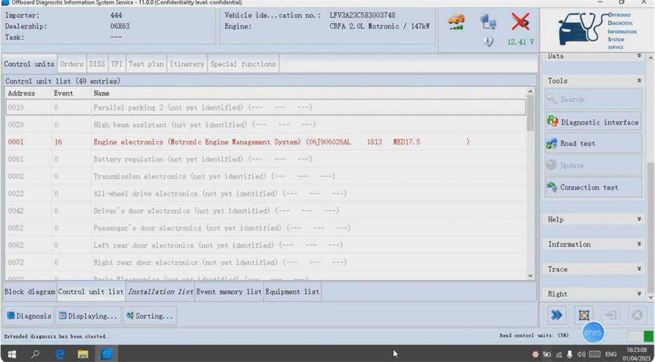Open File Explorer from the taskbar
This screenshot has width=655, height=362.
click(x=83, y=354)
